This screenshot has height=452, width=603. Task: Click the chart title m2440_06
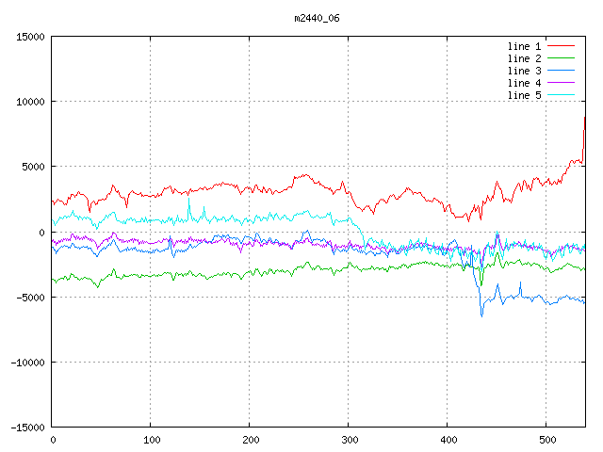point(318,18)
